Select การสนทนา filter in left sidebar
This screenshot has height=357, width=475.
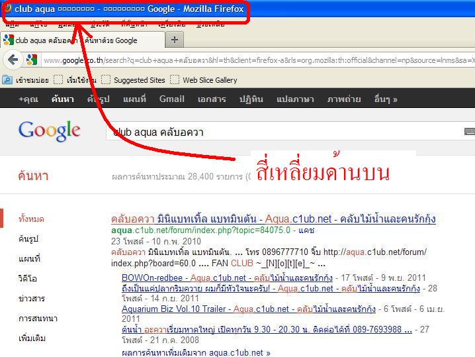point(38,318)
